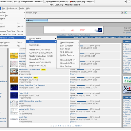Expand West European submenu

tap(68, 42)
